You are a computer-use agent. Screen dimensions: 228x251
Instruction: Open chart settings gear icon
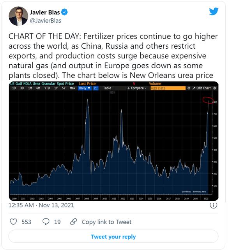pos(215,88)
